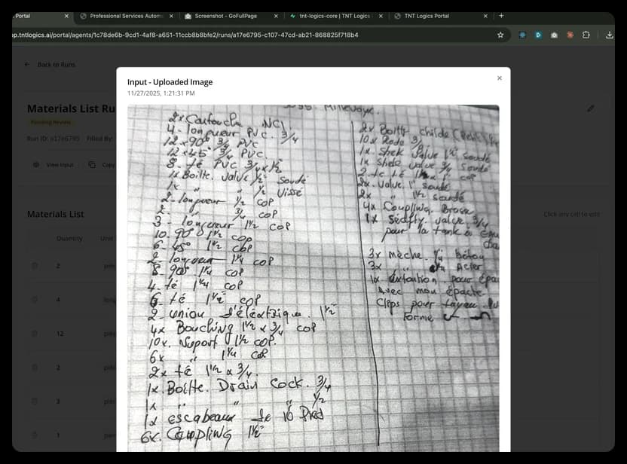Click the back arrow beside Back to Runs
The width and height of the screenshot is (627, 464).
point(27,65)
